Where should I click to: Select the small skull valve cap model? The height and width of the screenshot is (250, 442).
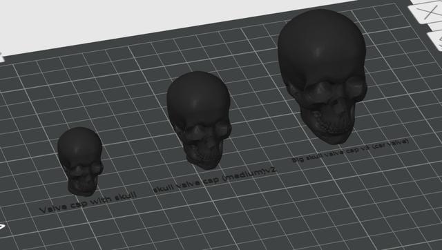click(81, 161)
